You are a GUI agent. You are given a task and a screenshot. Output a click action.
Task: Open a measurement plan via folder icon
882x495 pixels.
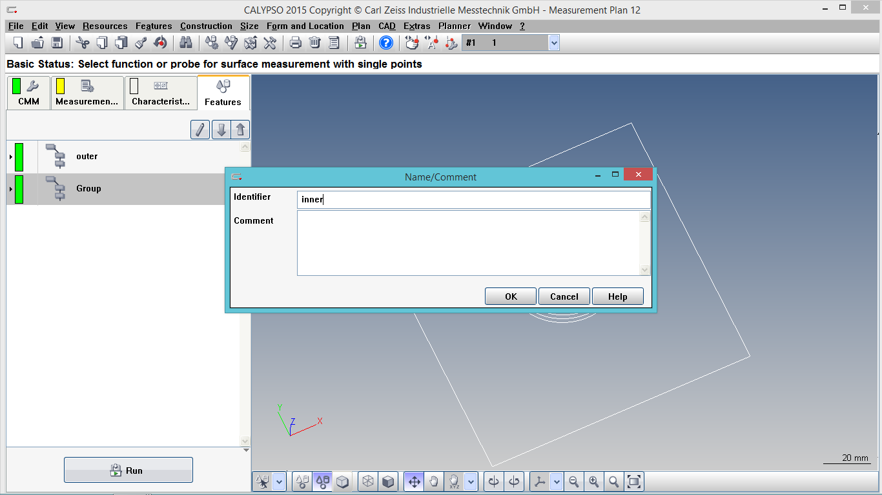click(x=37, y=43)
